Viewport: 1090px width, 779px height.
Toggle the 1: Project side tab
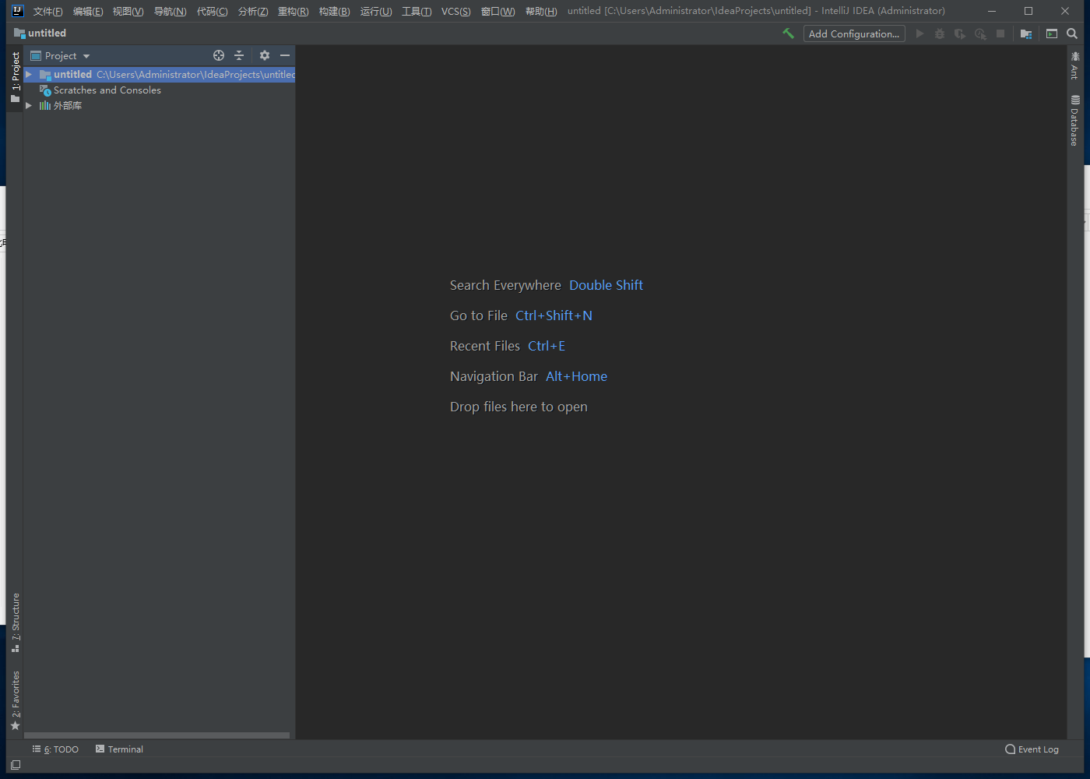tap(16, 76)
